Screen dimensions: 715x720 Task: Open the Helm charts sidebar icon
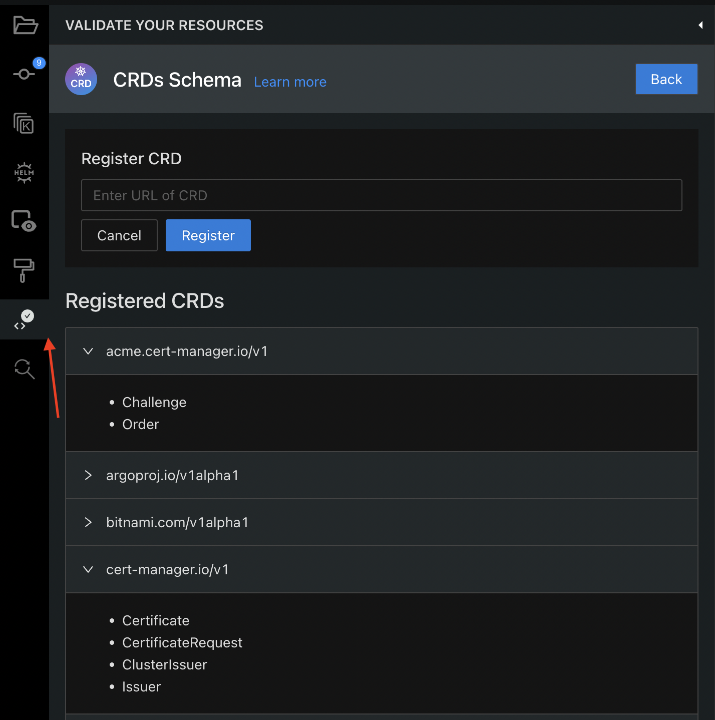click(x=24, y=173)
